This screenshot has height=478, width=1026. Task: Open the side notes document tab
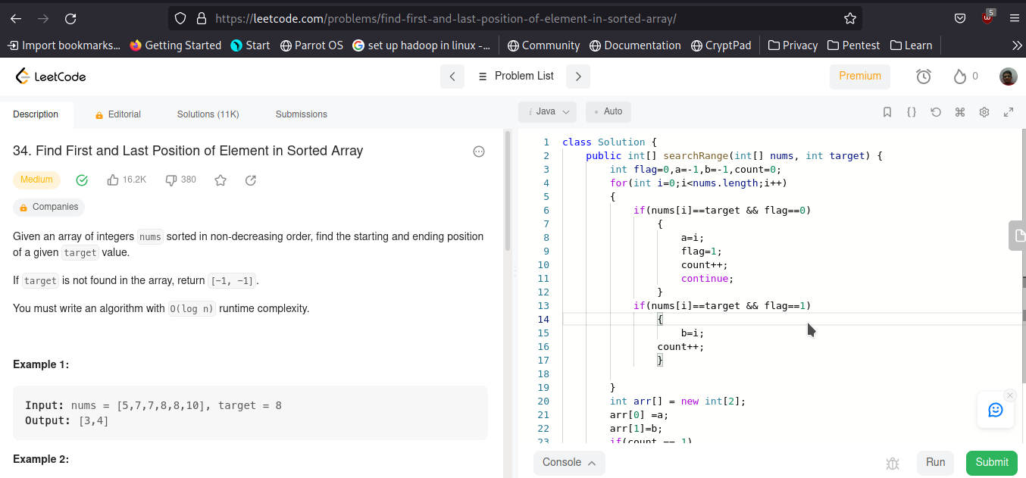tap(1018, 236)
